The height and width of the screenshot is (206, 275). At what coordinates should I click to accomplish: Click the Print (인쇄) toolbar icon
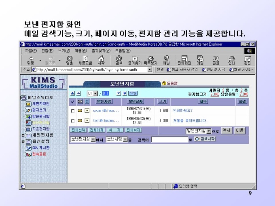[x=231, y=60]
